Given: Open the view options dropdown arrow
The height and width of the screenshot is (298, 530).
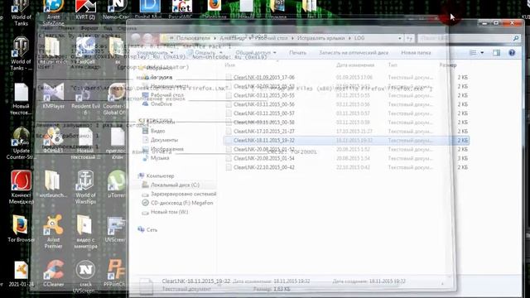Looking at the screenshot, I should click(x=482, y=53).
